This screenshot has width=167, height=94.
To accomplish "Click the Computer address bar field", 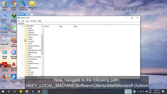I will (79, 23).
